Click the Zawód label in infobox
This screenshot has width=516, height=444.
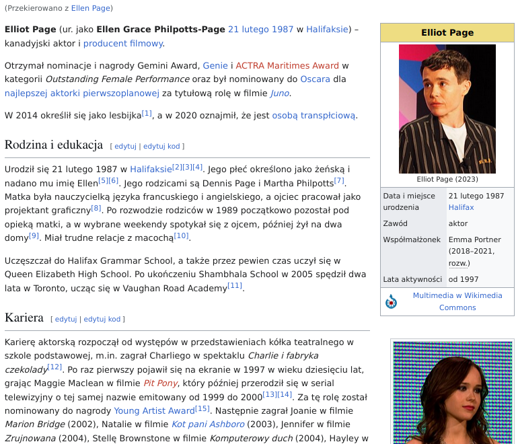(x=395, y=223)
